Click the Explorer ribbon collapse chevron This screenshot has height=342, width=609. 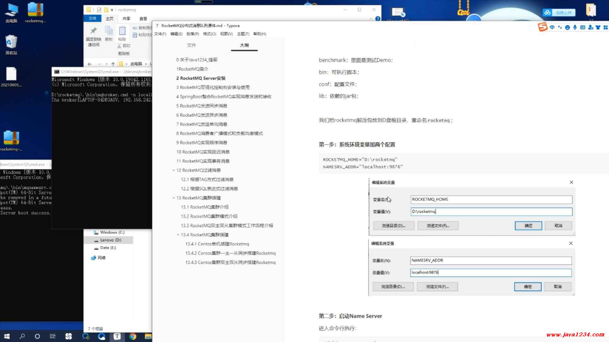pyautogui.click(x=371, y=19)
